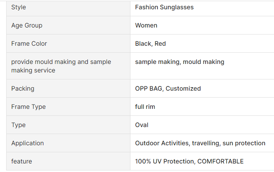Click the Packing label cell
The width and height of the screenshot is (274, 172).
coord(23,89)
